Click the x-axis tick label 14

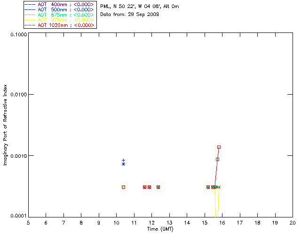pos(187,223)
